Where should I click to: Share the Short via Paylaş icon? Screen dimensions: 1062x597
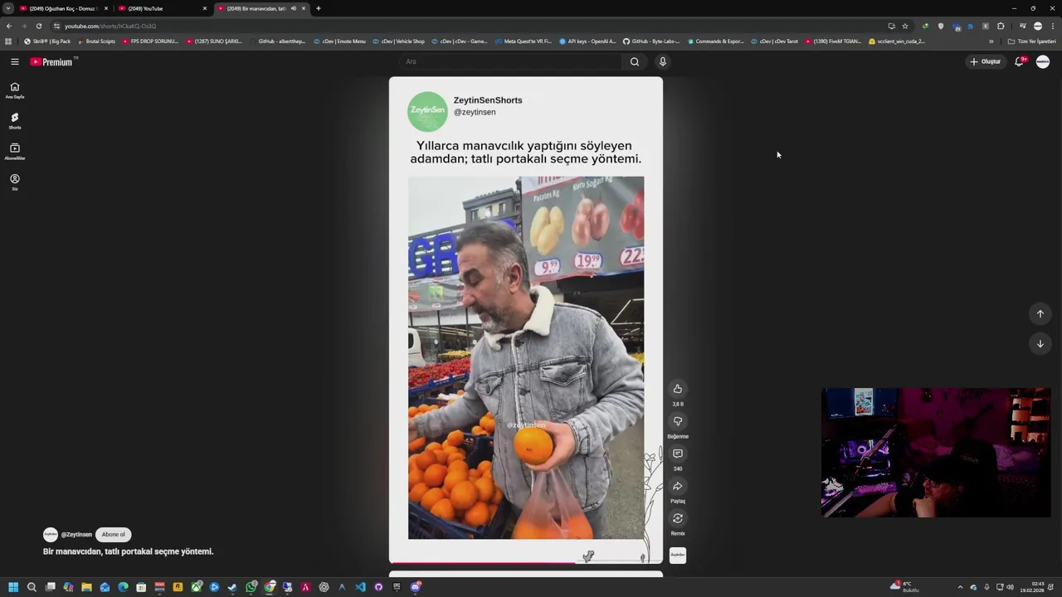click(678, 486)
